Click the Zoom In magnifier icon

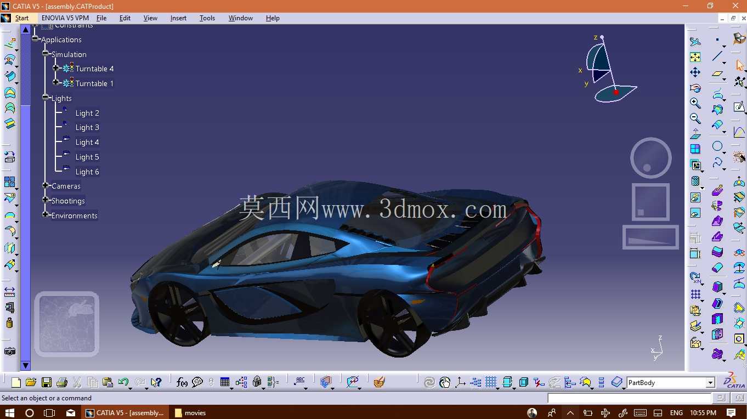tap(695, 103)
